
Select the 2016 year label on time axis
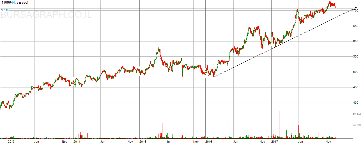click(209, 142)
